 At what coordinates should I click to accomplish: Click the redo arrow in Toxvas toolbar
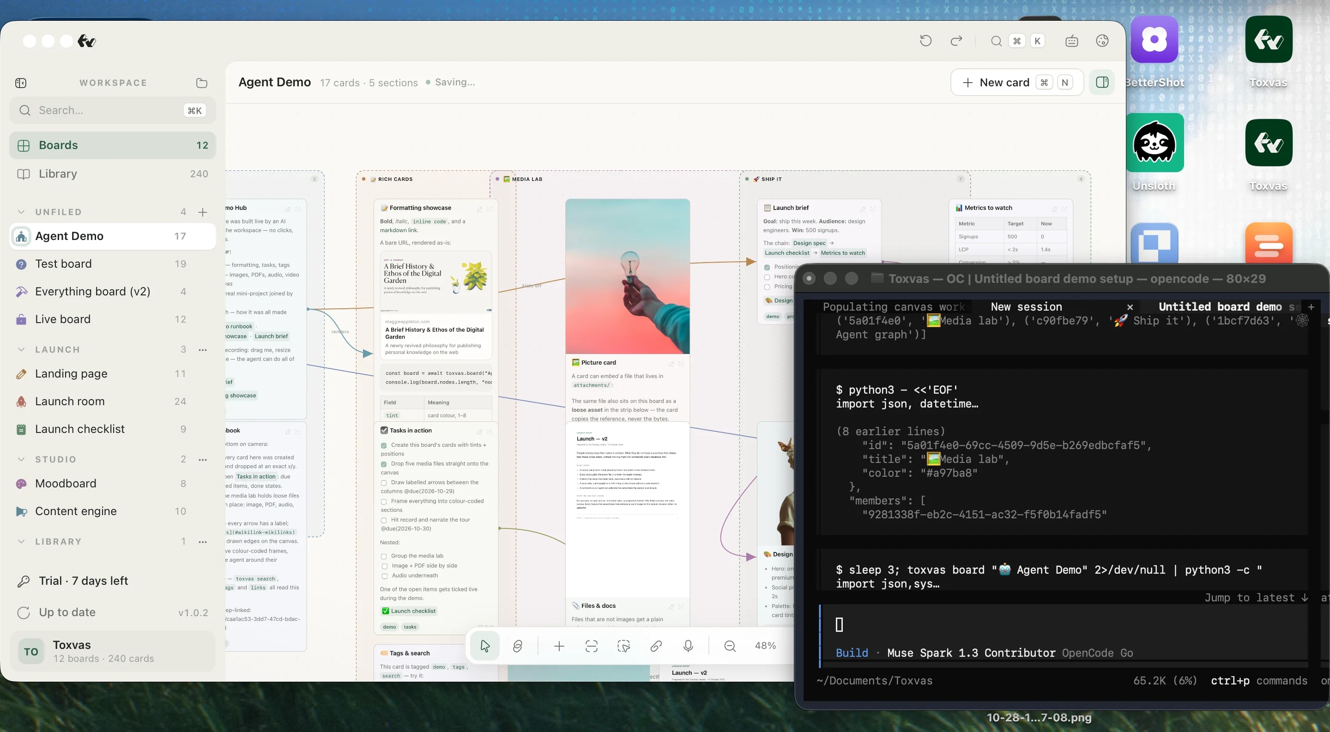pos(956,41)
